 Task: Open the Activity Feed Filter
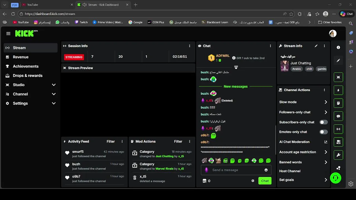(111, 141)
